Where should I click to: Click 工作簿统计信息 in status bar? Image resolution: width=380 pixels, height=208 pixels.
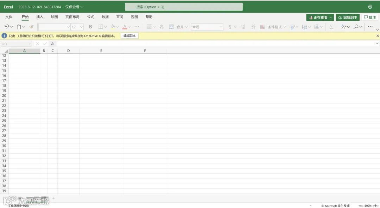[x=18, y=206]
